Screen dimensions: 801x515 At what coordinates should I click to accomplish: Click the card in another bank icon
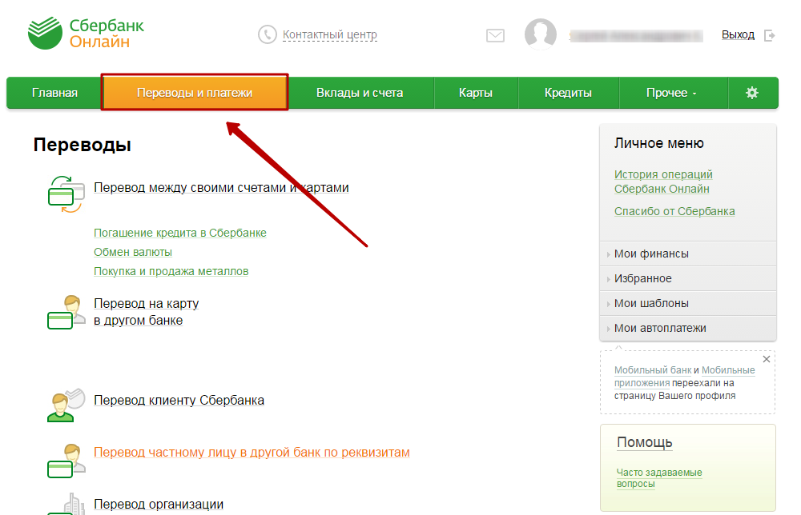click(66, 312)
